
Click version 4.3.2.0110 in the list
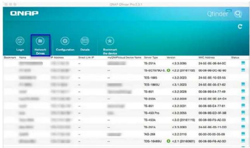tap(179, 134)
